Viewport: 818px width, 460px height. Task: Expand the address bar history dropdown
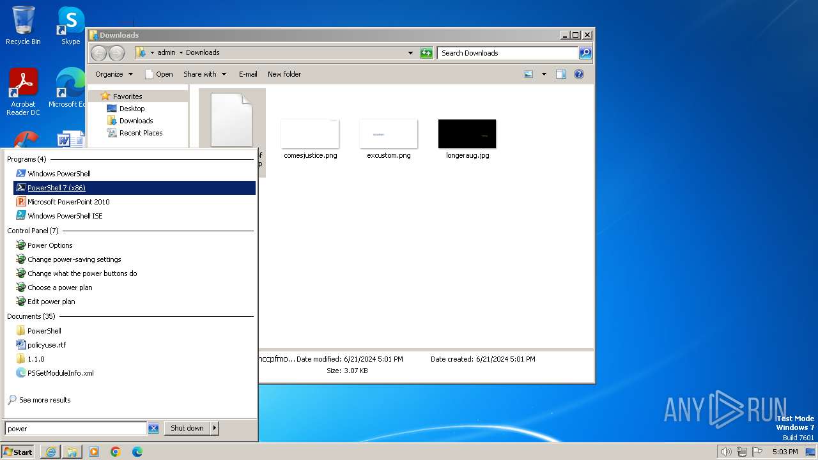[410, 53]
